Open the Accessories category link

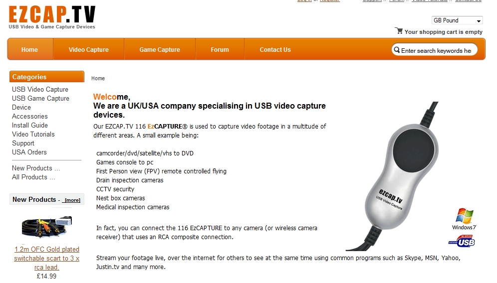(30, 116)
